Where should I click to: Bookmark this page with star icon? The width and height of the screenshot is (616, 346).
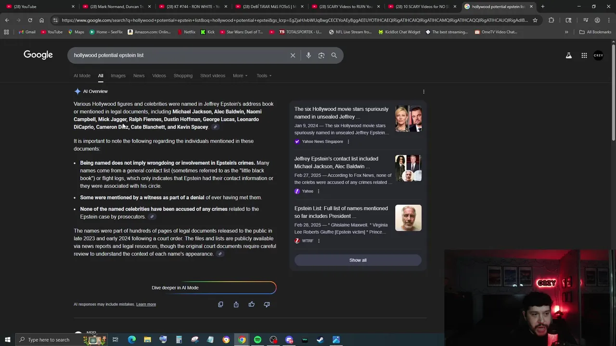[x=535, y=20]
